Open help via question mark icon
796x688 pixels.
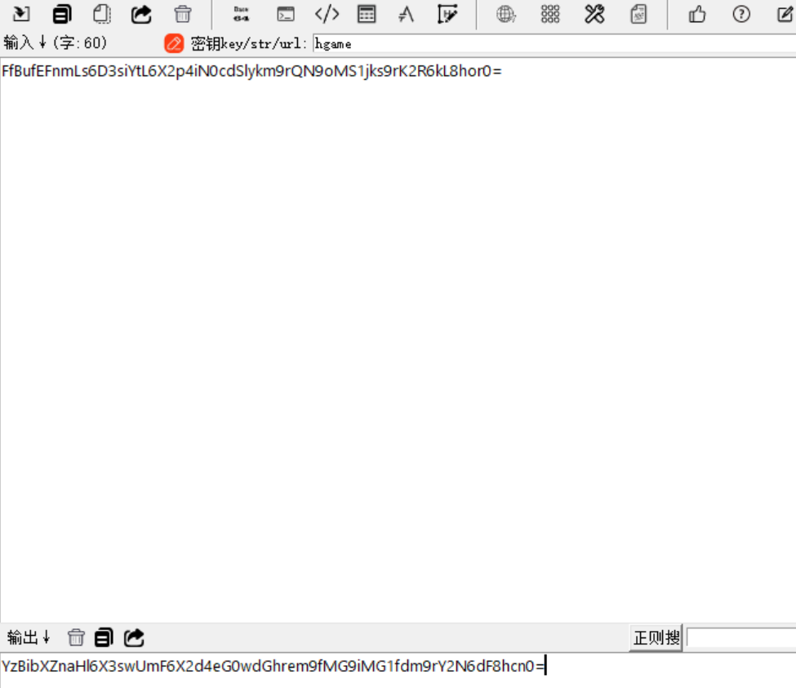click(741, 14)
